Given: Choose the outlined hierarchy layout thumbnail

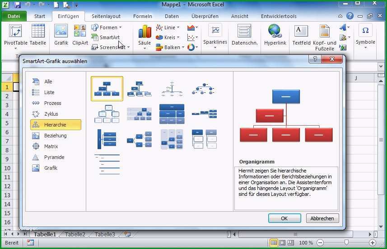Looking at the screenshot, I should 107,114.
